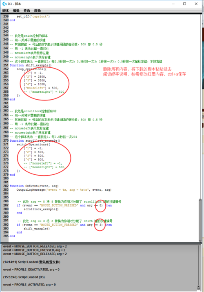Click the window title text "D3 - 脚本"
Image resolution: width=204 pixels, height=292 pixels.
tap(15, 4)
